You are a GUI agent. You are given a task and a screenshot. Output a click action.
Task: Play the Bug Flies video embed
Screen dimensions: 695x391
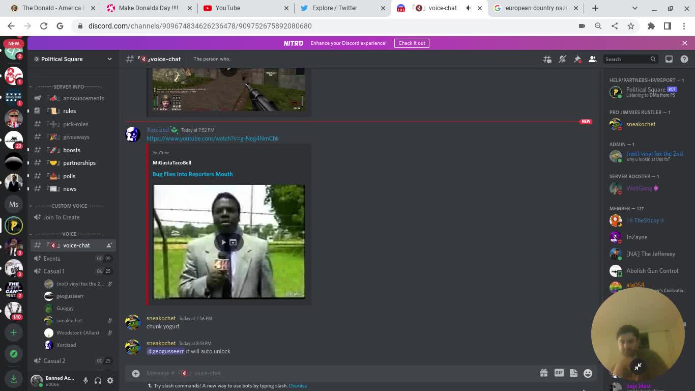pos(223,242)
